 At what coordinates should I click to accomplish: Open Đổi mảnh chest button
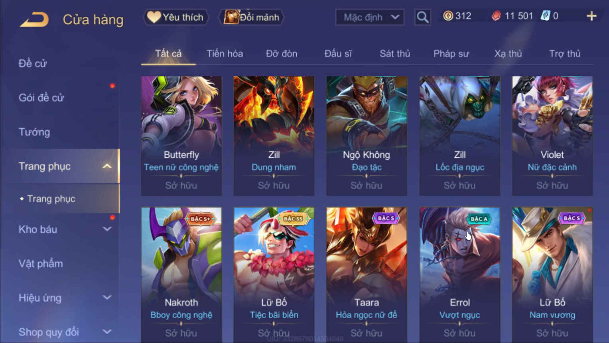(x=251, y=17)
